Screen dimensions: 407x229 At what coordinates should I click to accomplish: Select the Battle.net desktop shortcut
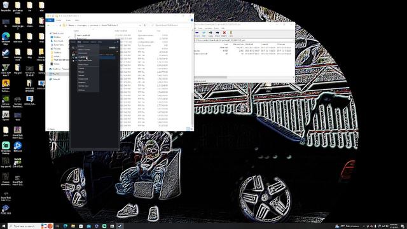click(18, 147)
